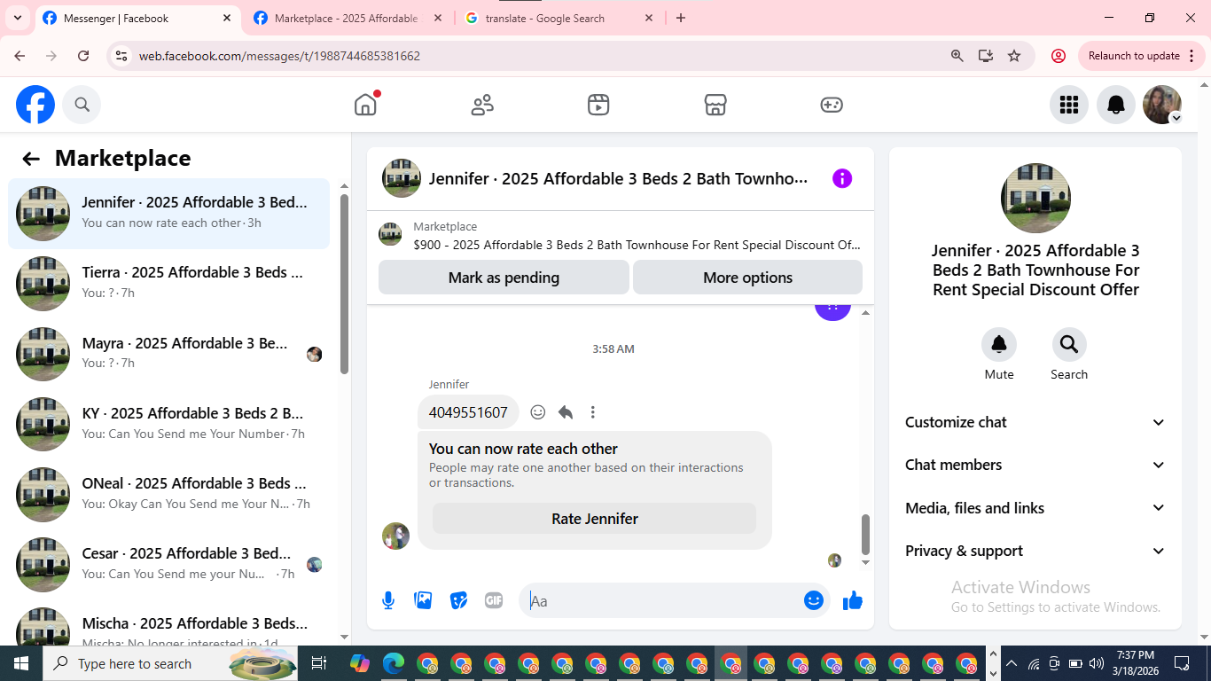Expand the Privacy & support section
The width and height of the screenshot is (1211, 681).
click(1035, 551)
